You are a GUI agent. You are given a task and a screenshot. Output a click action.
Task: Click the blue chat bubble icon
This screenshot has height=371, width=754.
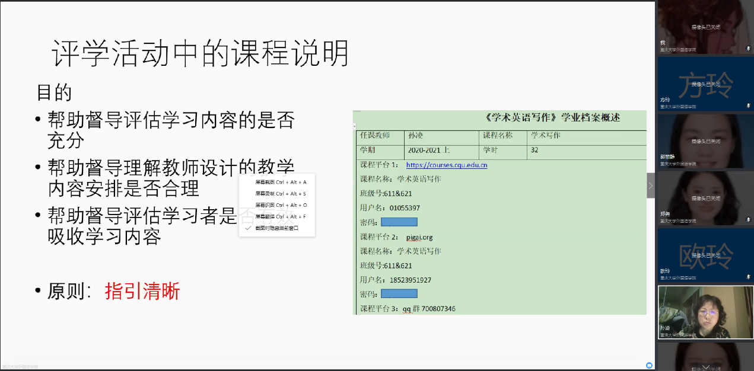coord(649,365)
